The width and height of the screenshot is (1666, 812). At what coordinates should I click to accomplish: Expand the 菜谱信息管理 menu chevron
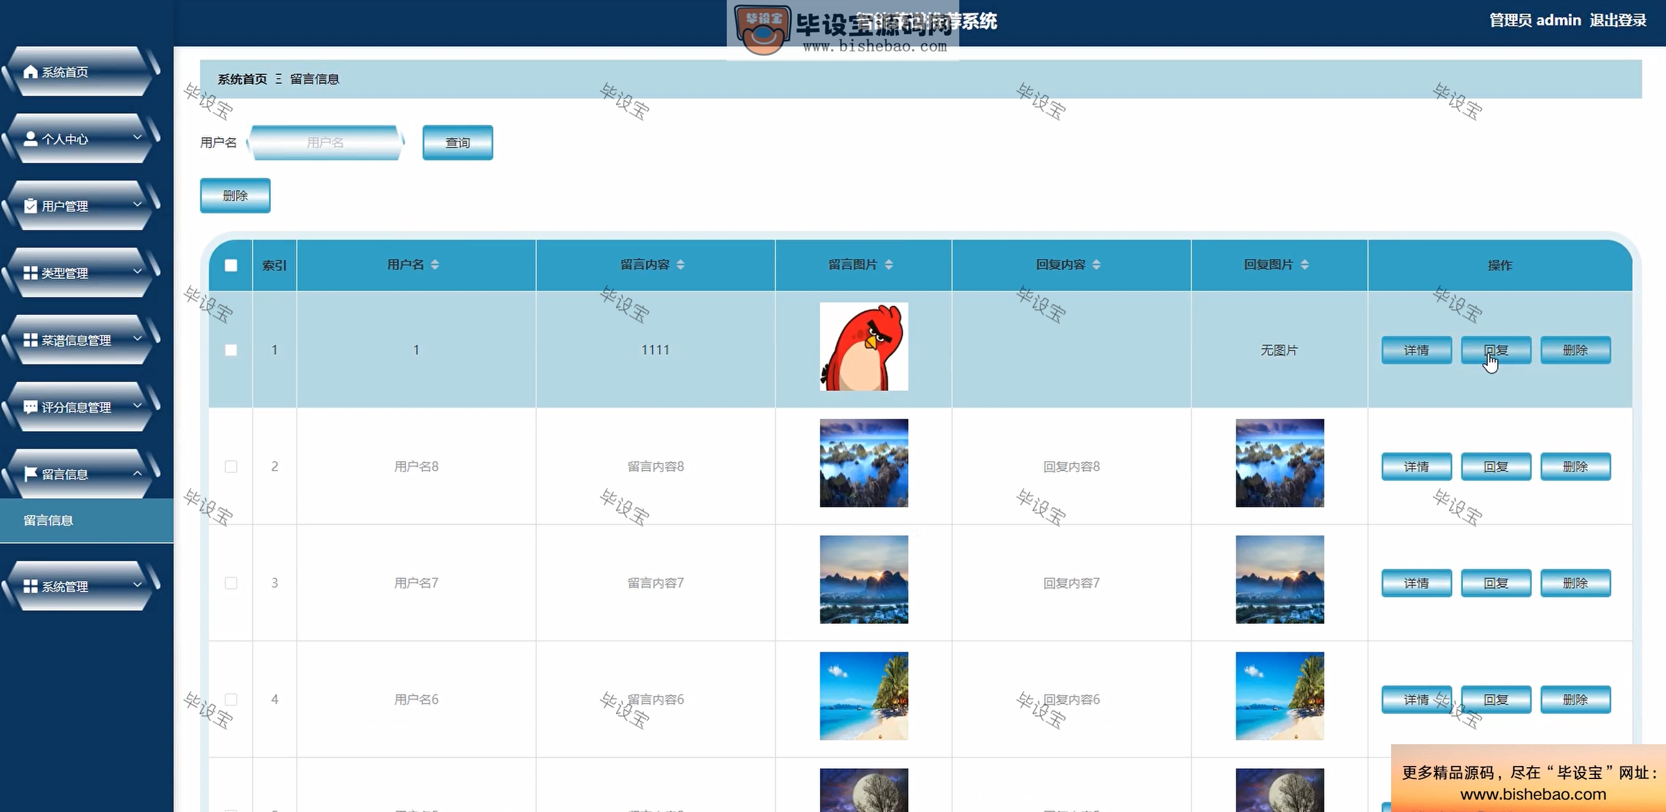click(137, 338)
